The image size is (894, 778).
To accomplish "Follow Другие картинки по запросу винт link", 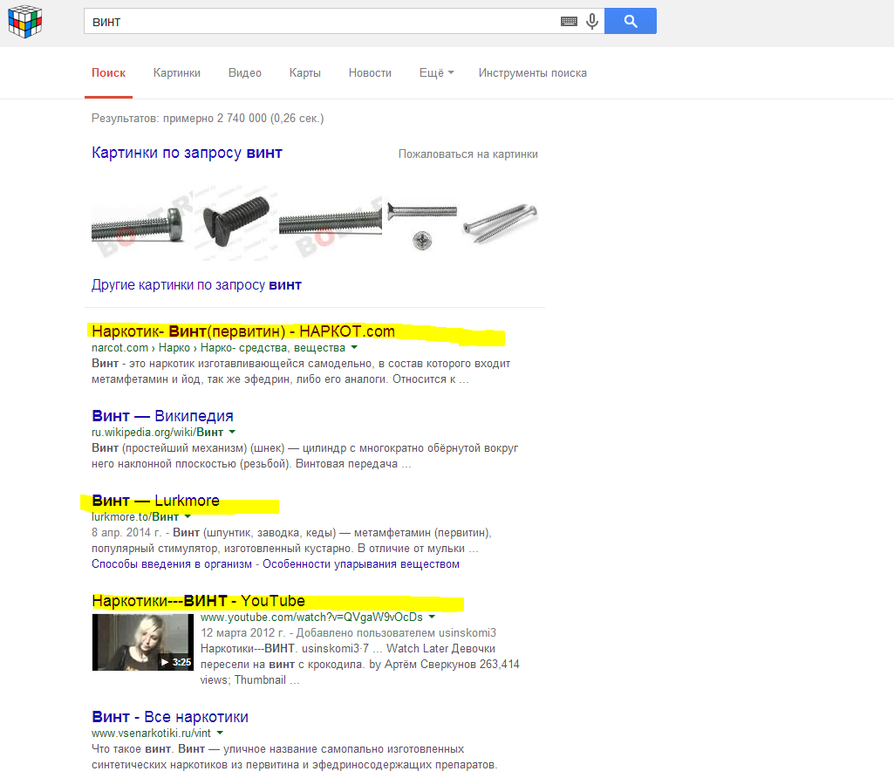I will coord(197,284).
